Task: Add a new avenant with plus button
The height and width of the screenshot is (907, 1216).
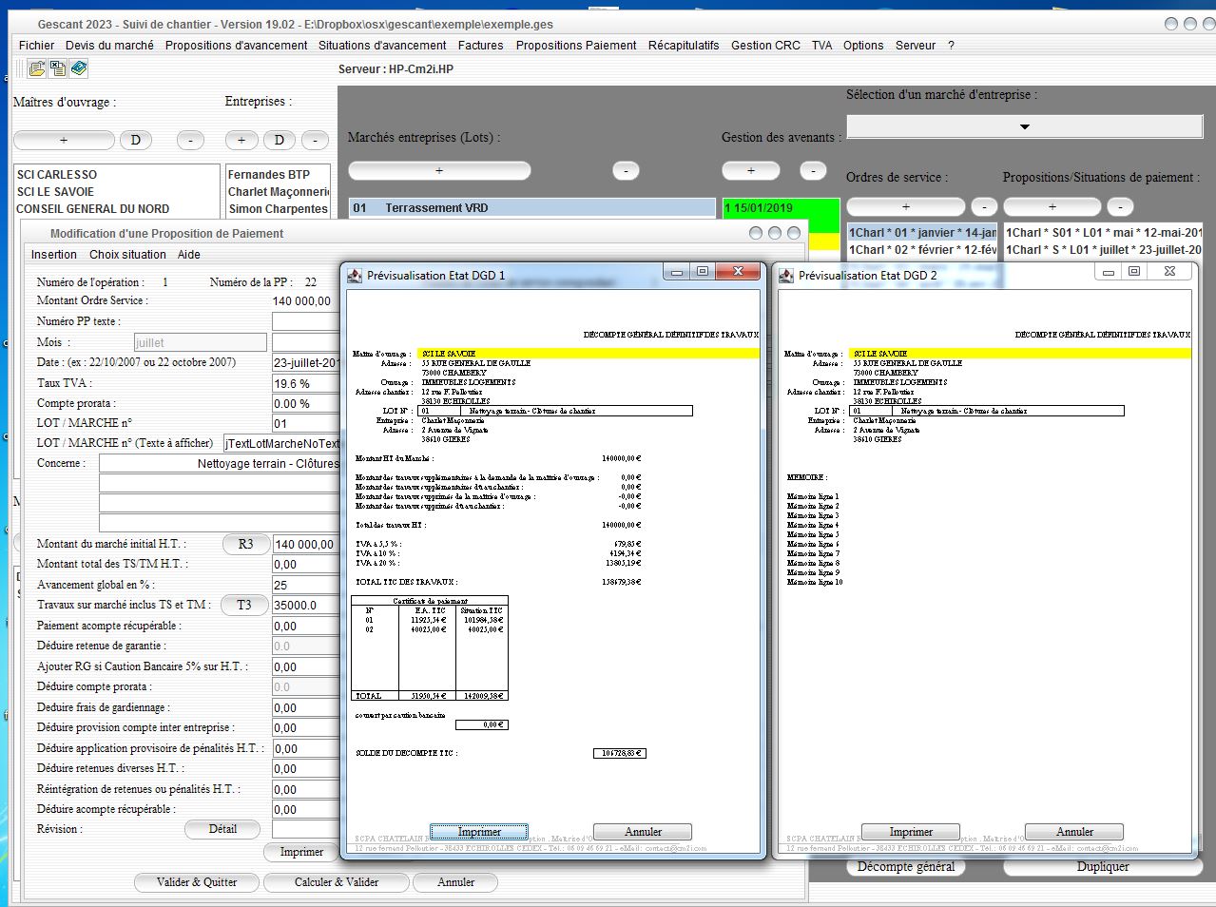Action: [x=750, y=171]
